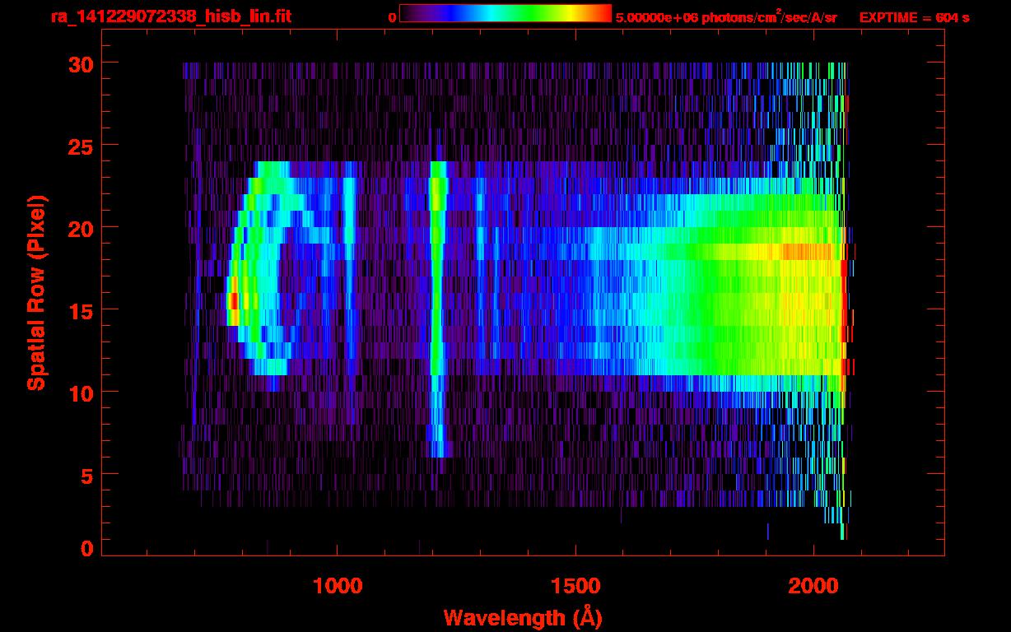Image resolution: width=1011 pixels, height=632 pixels.
Task: Click the colorbar minimum label 0
Action: [392, 18]
